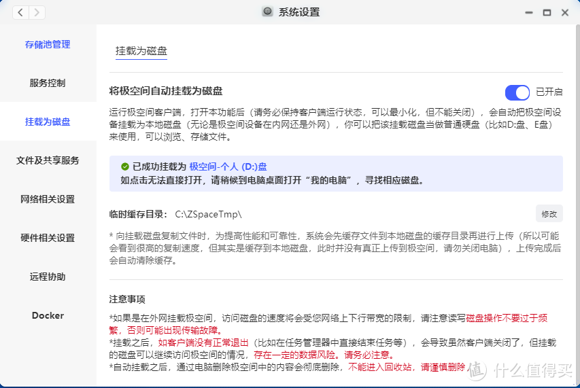Disable auto-mount as disk toggle
Viewport: 580px width, 388px height.
pos(517,92)
